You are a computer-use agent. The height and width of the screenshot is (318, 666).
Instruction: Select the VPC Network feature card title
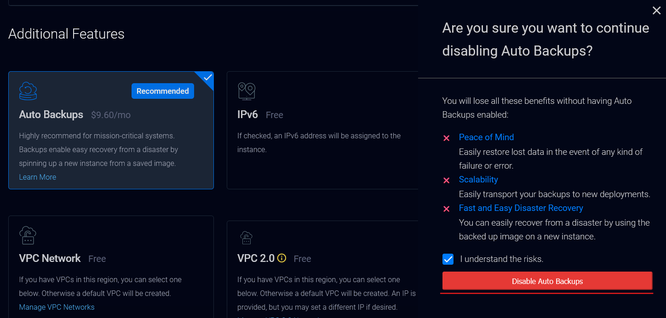pyautogui.click(x=50, y=258)
